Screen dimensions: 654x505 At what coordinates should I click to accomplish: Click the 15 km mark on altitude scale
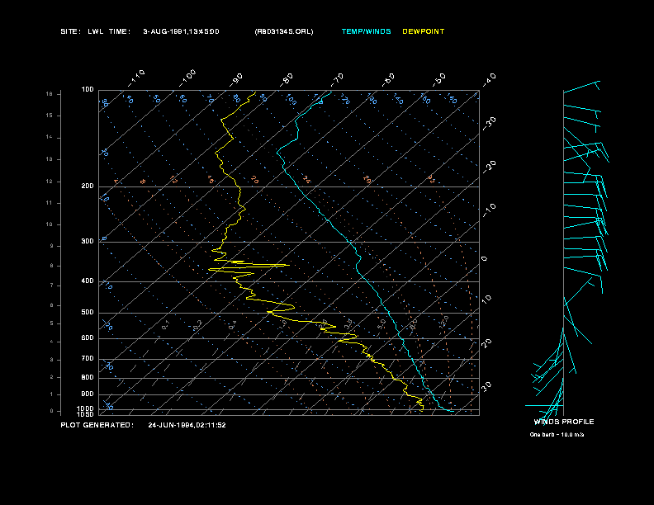(50, 116)
